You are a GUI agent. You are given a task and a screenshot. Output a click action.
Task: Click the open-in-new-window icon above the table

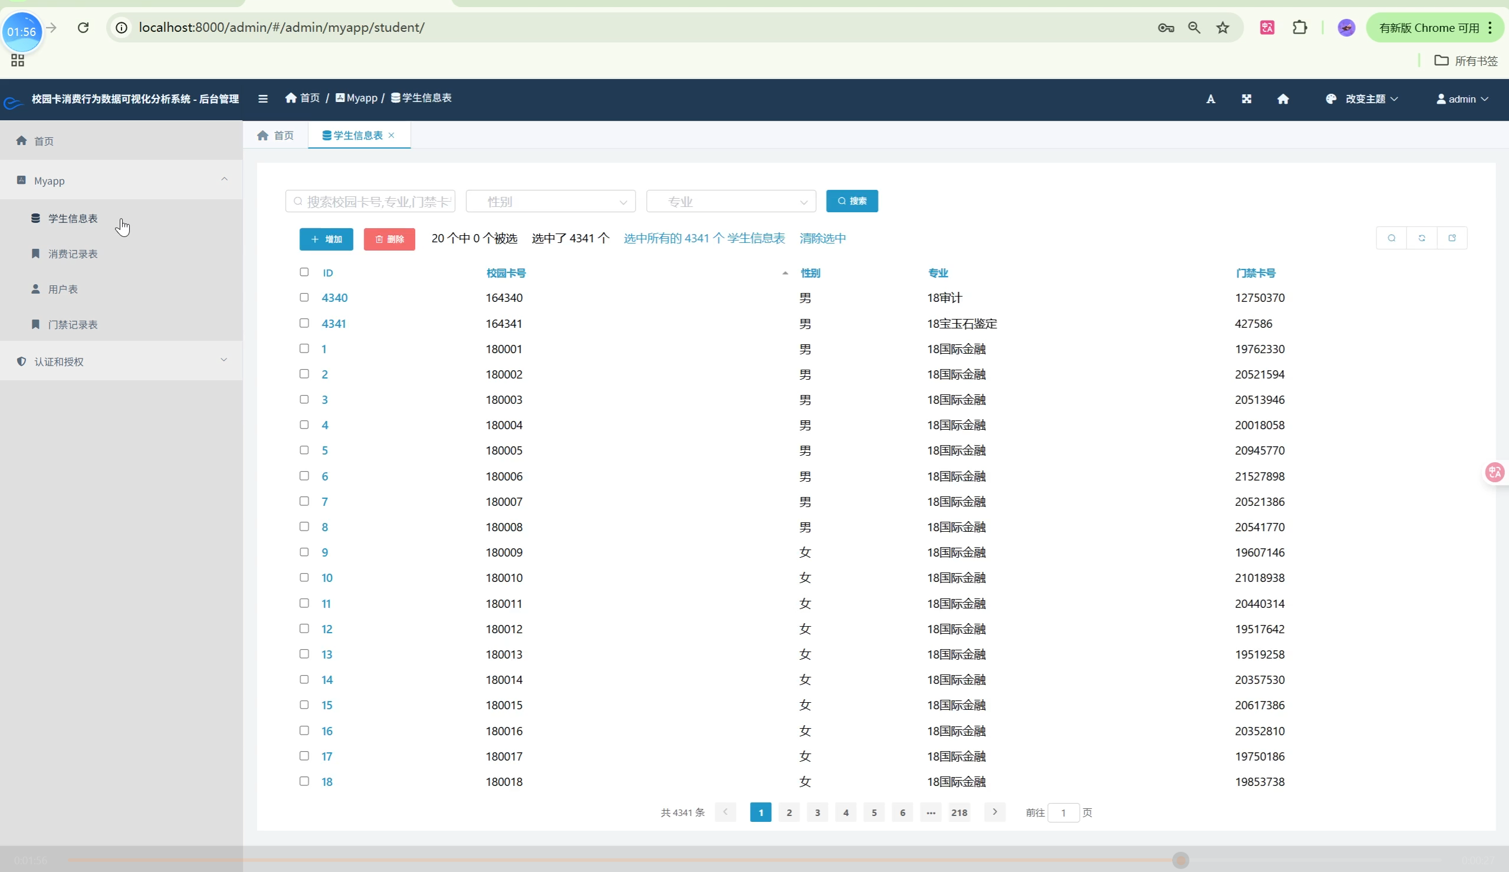[x=1452, y=238]
